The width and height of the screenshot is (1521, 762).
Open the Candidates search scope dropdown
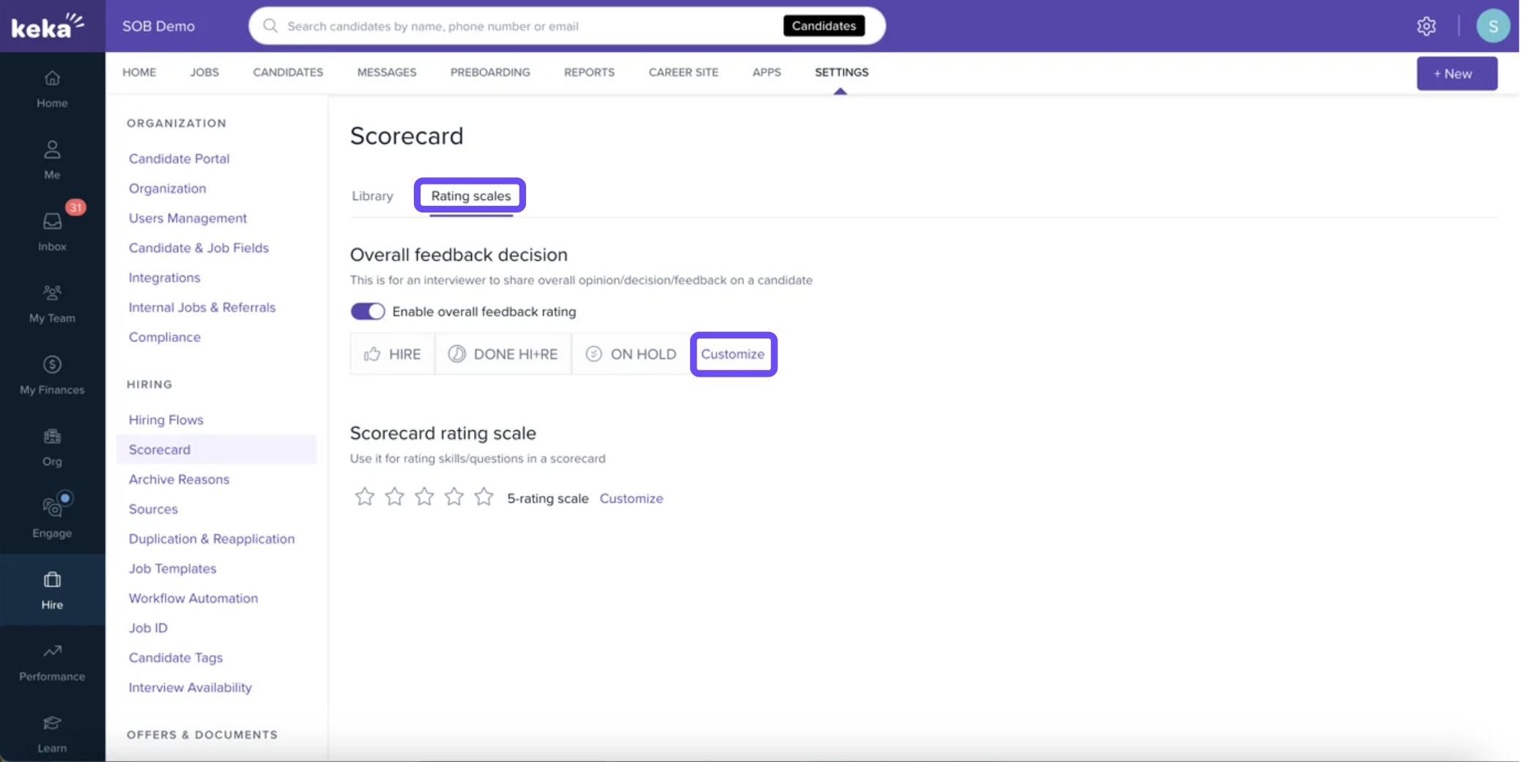tap(824, 26)
